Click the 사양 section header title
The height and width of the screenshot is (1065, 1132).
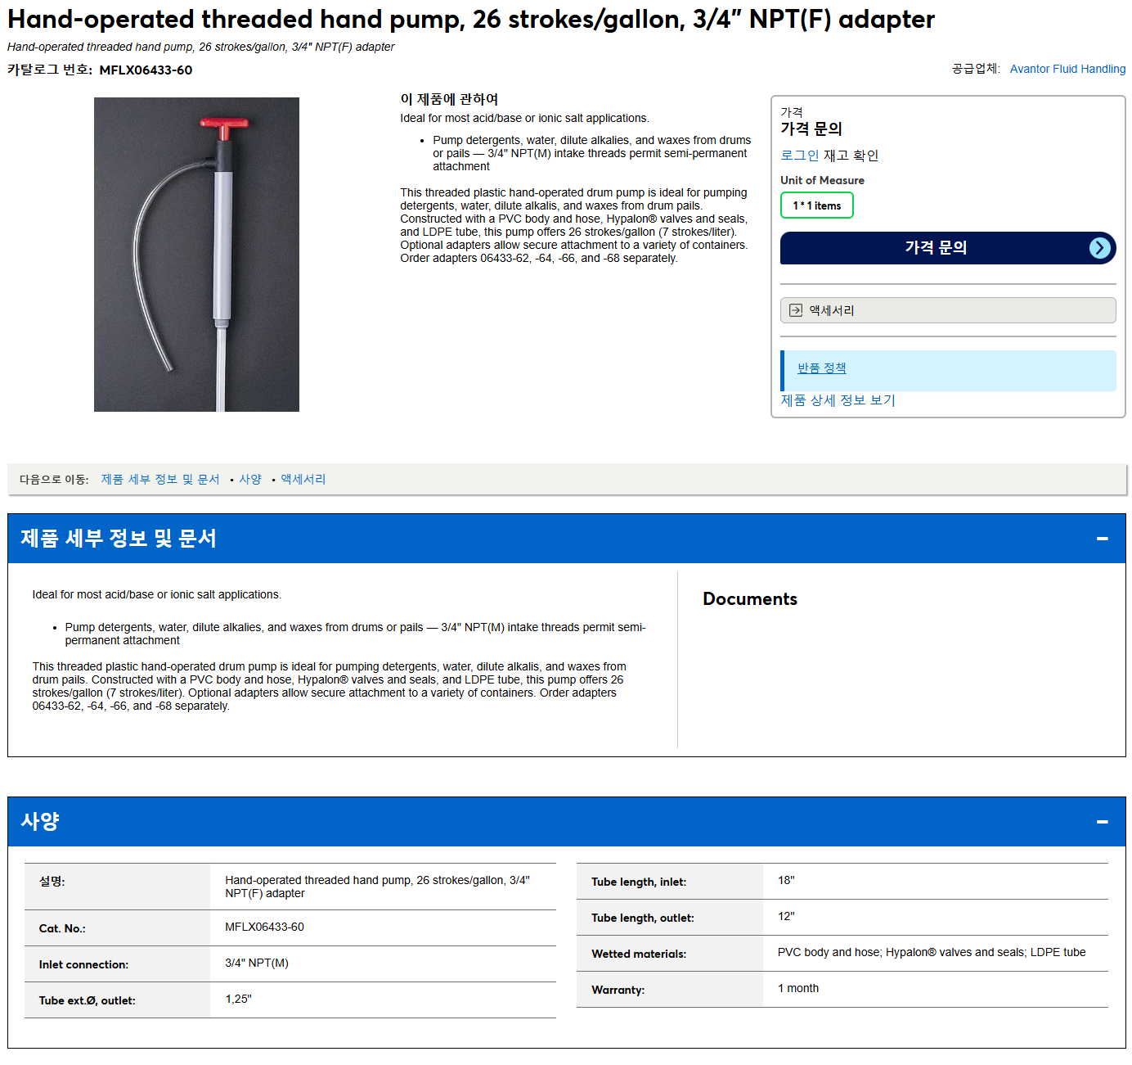pyautogui.click(x=40, y=822)
